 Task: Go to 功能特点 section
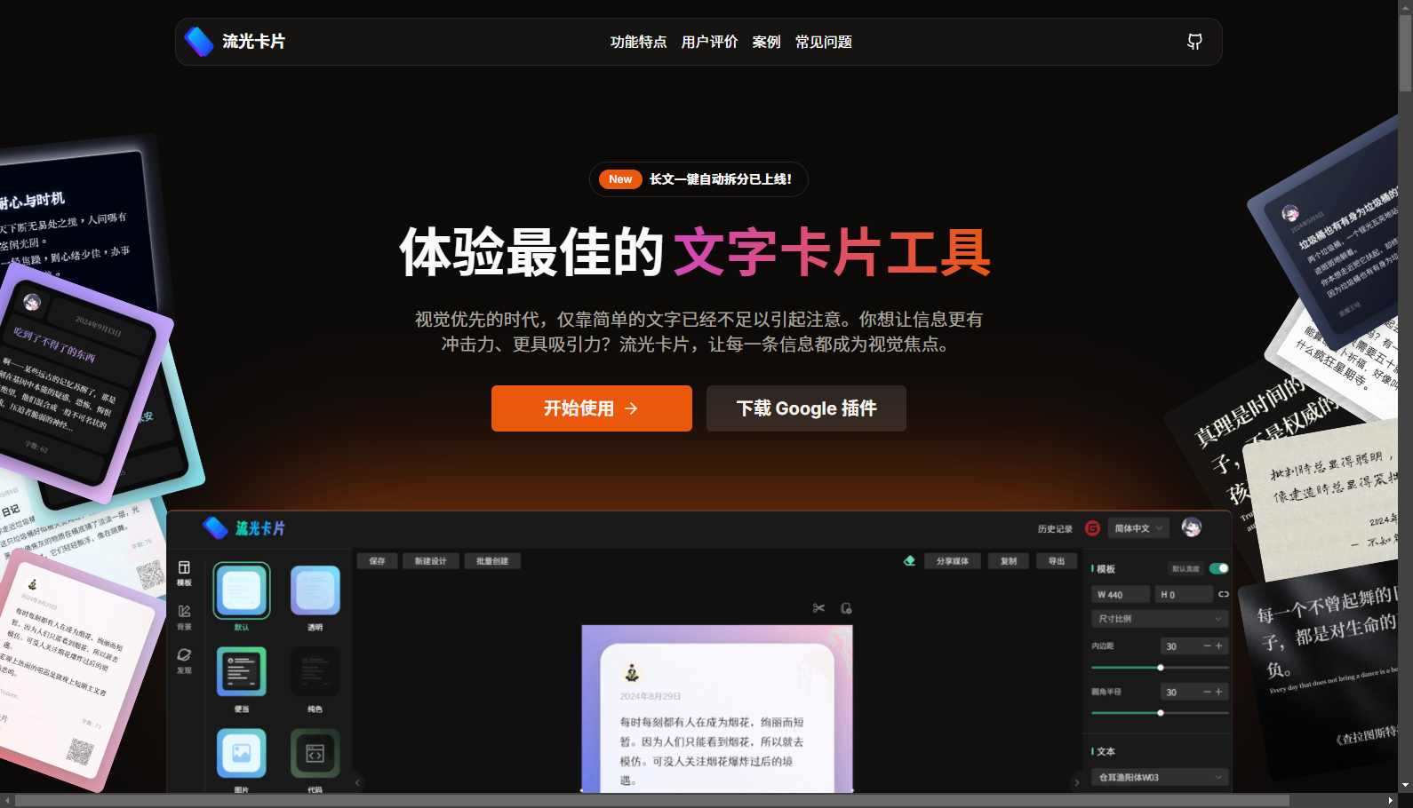638,42
